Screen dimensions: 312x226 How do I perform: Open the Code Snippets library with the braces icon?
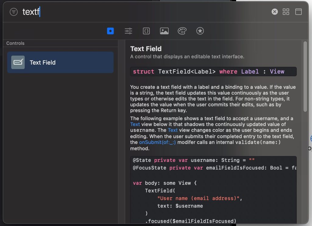[x=146, y=31]
